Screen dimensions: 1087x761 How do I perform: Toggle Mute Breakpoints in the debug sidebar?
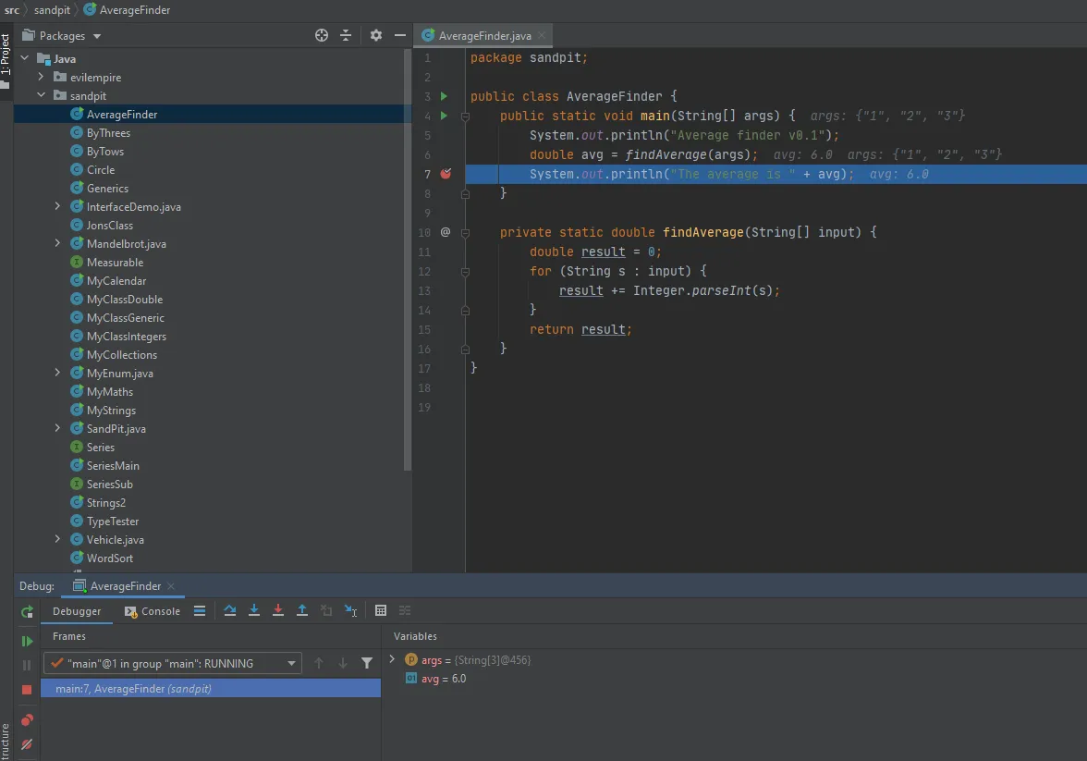point(27,744)
